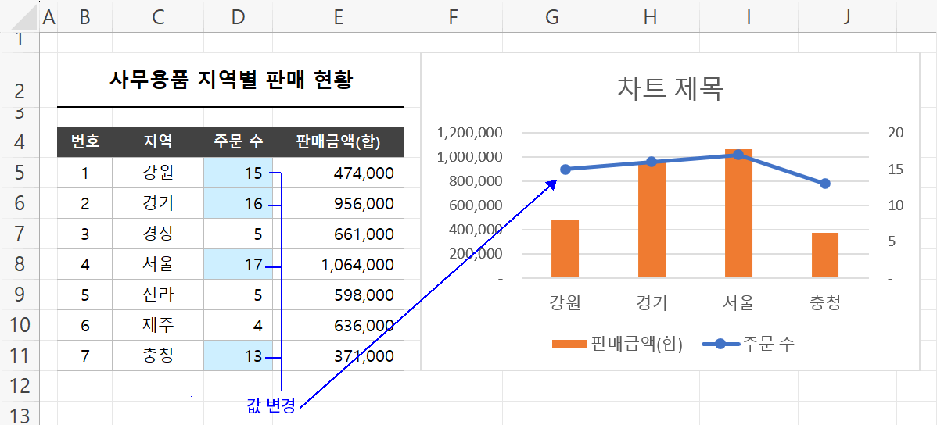Select the cell containing '제주'
The image size is (937, 425).
click(x=158, y=325)
